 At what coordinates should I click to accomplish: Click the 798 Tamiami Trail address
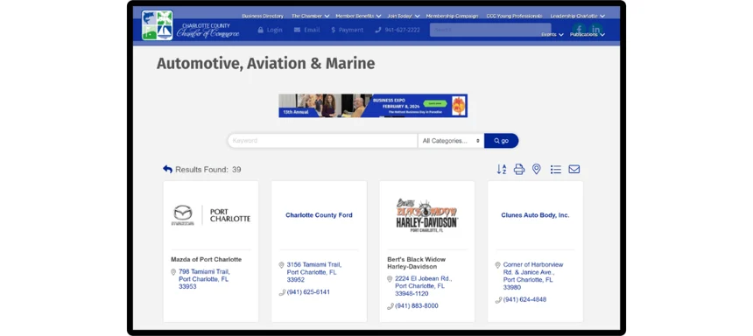(204, 279)
